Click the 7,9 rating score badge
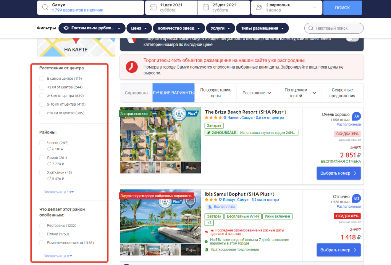 pos(357,116)
